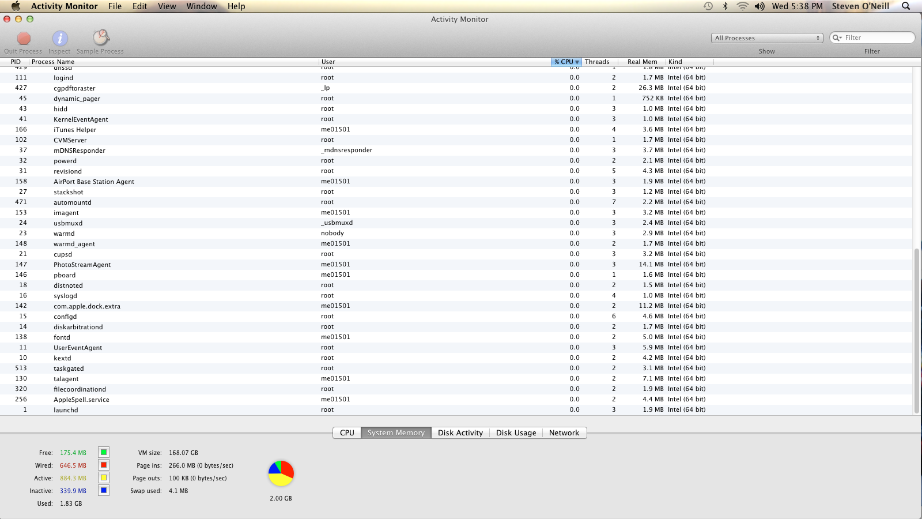Click the Sample Process icon

click(x=101, y=38)
